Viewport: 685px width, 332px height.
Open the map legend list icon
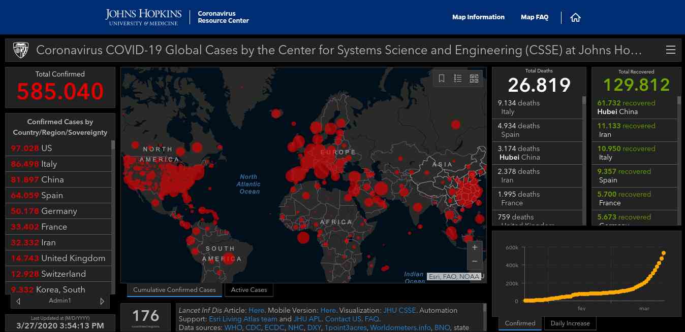coord(458,79)
